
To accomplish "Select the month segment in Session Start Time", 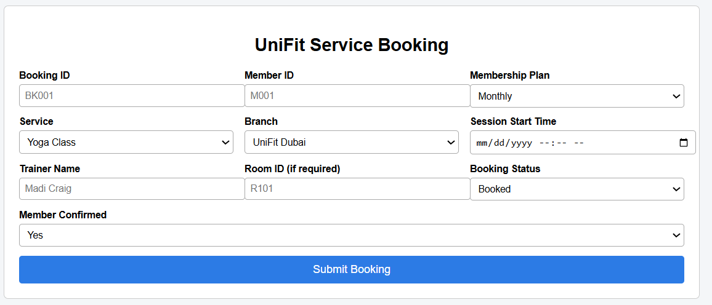I will [x=483, y=143].
